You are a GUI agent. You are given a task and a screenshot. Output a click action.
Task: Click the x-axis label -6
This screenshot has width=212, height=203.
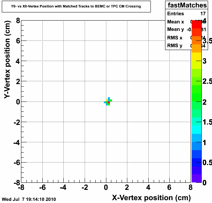point(42,187)
